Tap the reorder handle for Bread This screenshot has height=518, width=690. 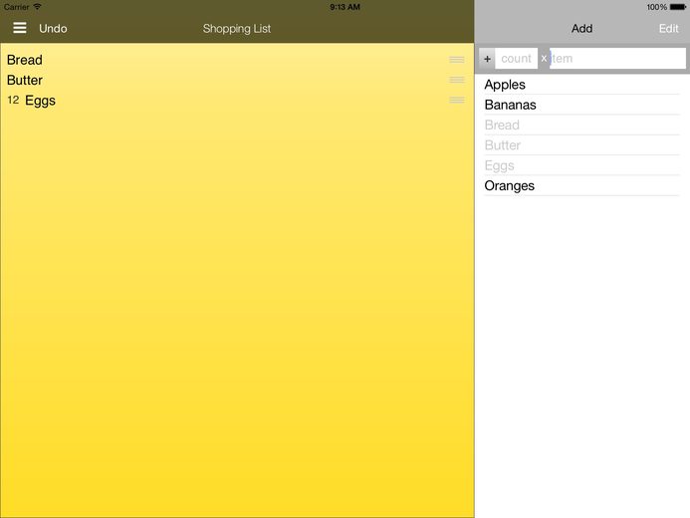pyautogui.click(x=457, y=60)
